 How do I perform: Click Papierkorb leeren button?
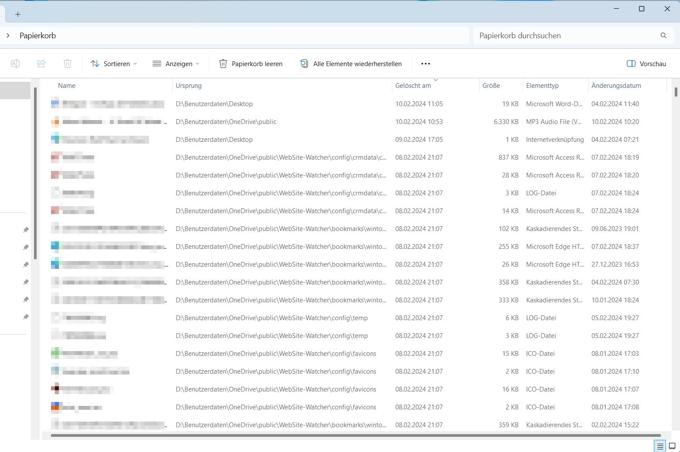[x=251, y=64]
